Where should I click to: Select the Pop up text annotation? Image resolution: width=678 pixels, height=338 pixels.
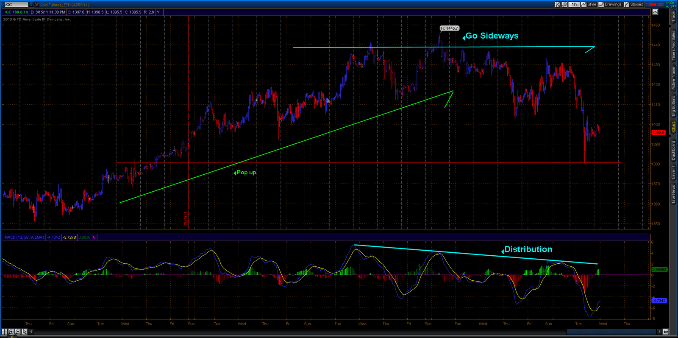click(x=246, y=173)
